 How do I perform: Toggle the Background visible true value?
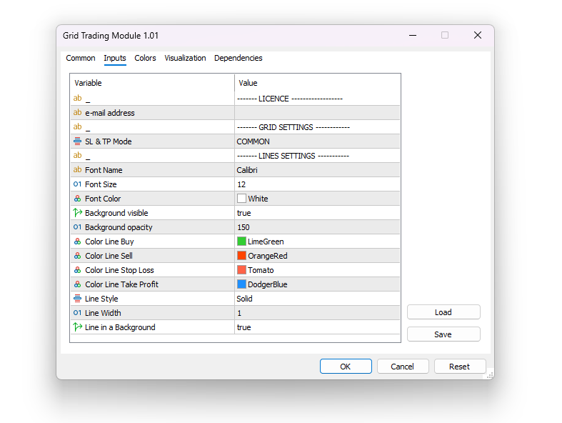tap(316, 213)
